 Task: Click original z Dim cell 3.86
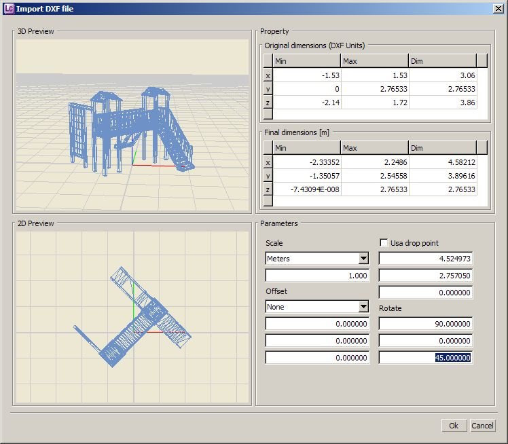point(443,103)
